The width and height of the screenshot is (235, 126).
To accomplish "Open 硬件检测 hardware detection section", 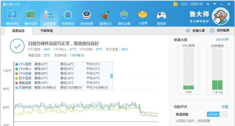I will pos(31,18).
